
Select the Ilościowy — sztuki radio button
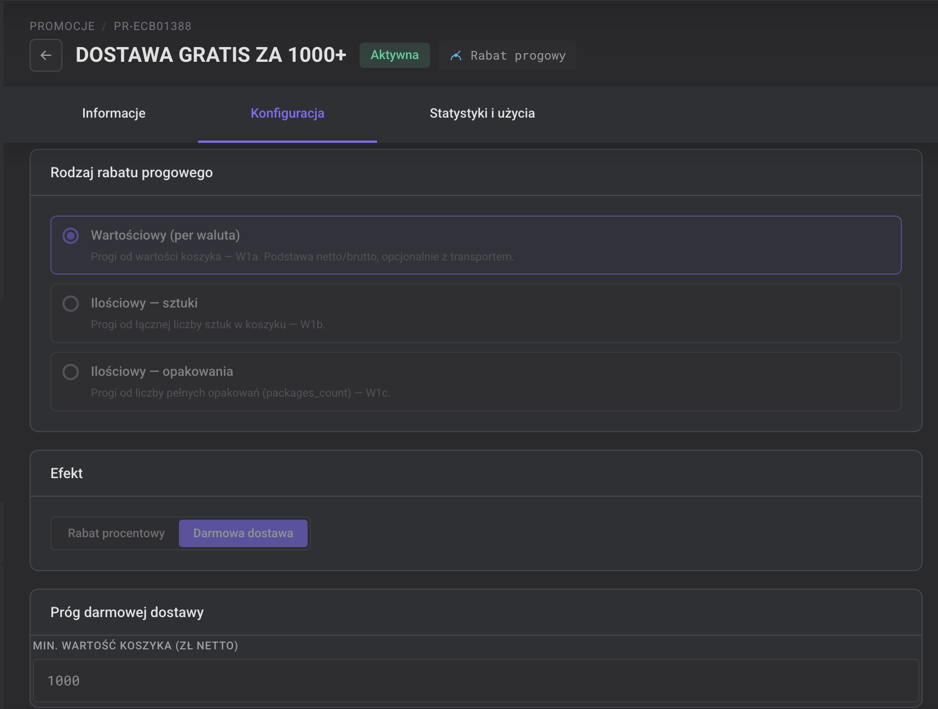point(71,304)
